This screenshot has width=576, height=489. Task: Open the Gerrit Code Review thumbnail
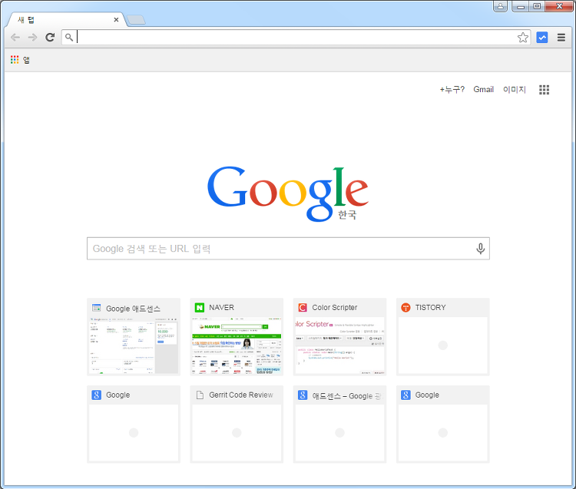[237, 433]
